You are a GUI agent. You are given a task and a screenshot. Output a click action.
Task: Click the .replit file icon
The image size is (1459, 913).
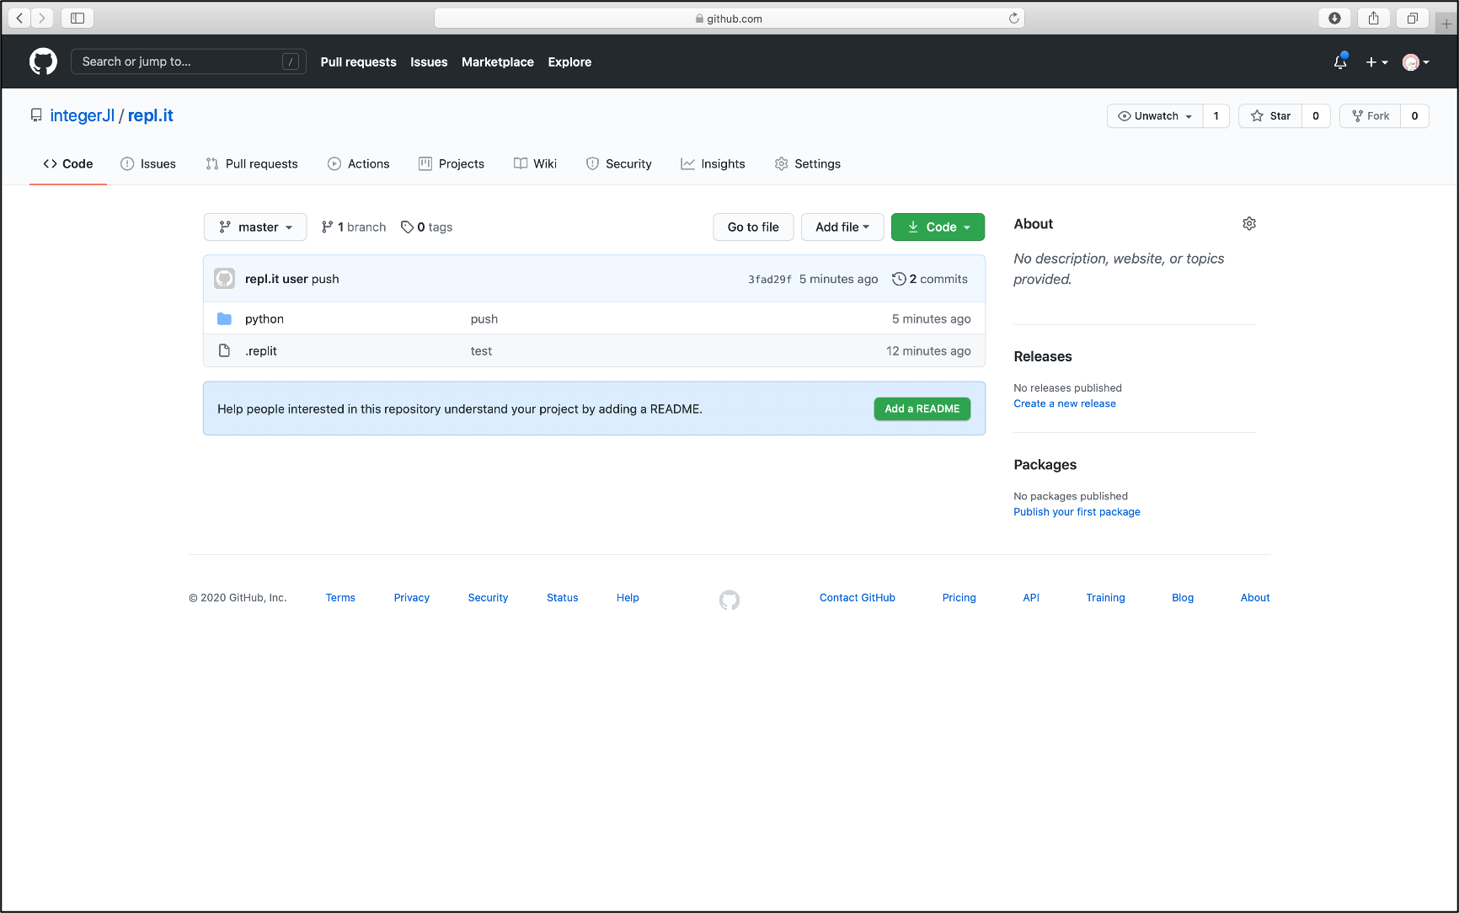pos(224,350)
